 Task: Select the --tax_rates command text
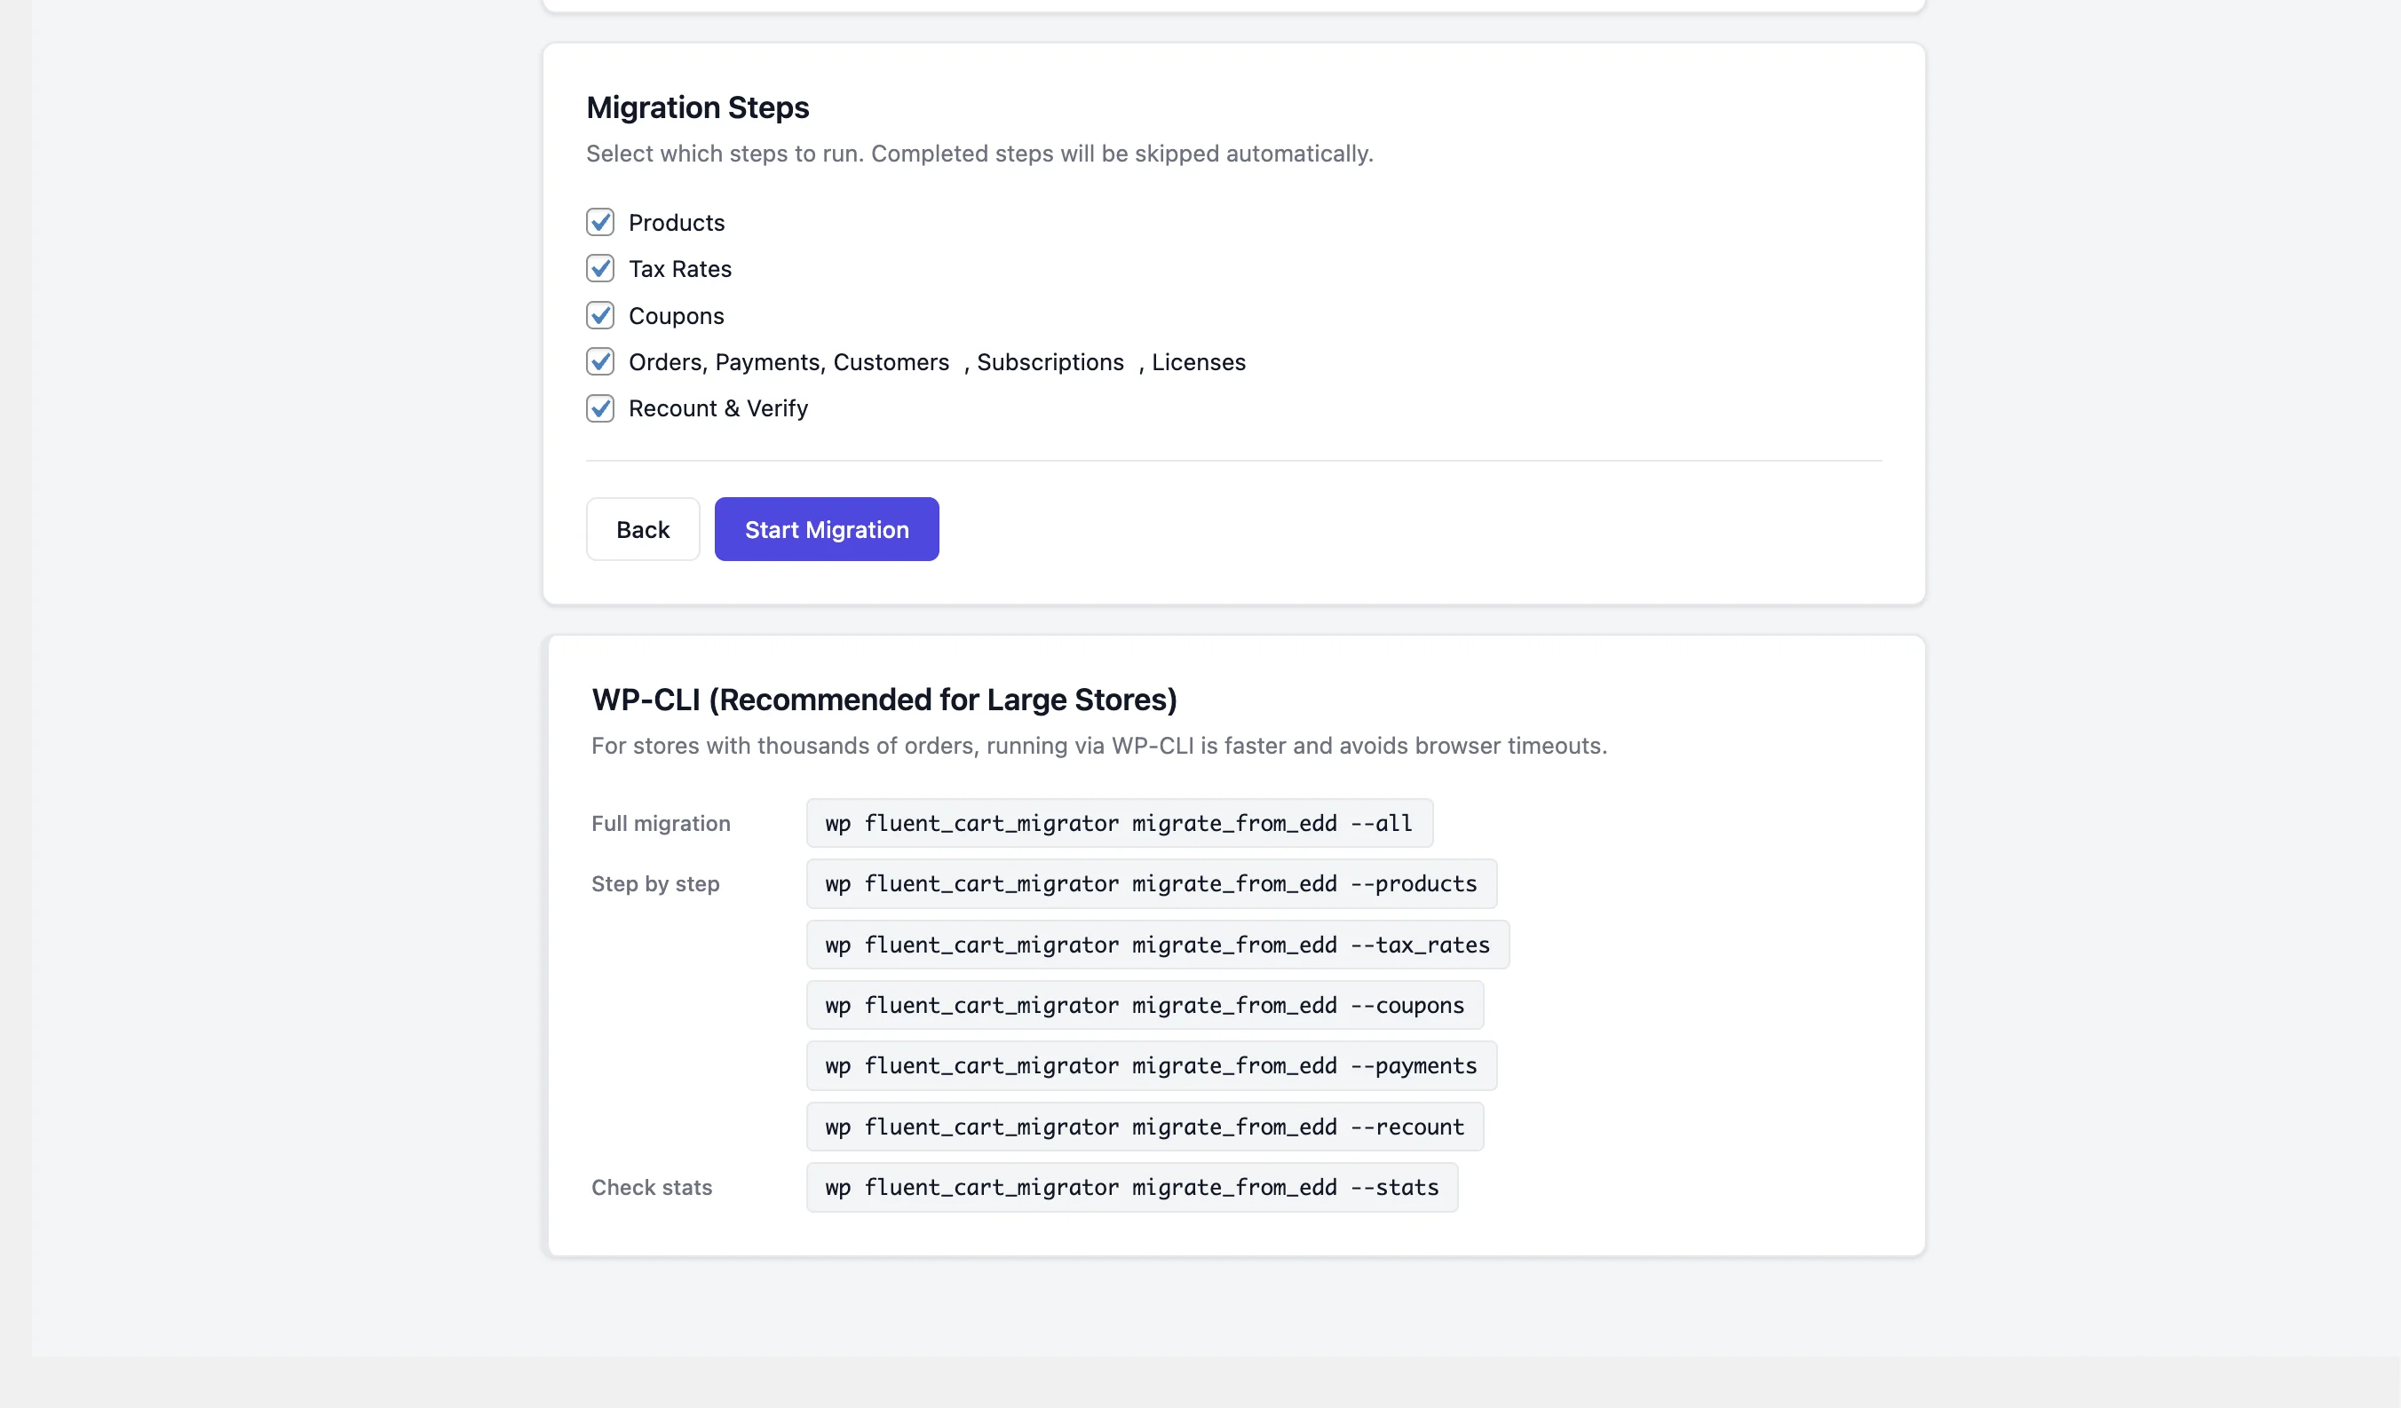point(1156,944)
